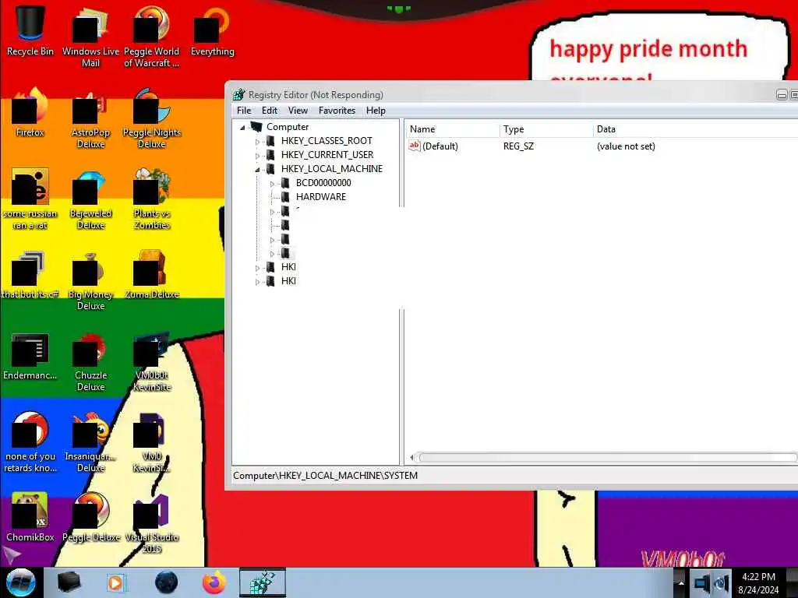
Task: Click the Registry Editor taskbar button
Action: point(263,582)
